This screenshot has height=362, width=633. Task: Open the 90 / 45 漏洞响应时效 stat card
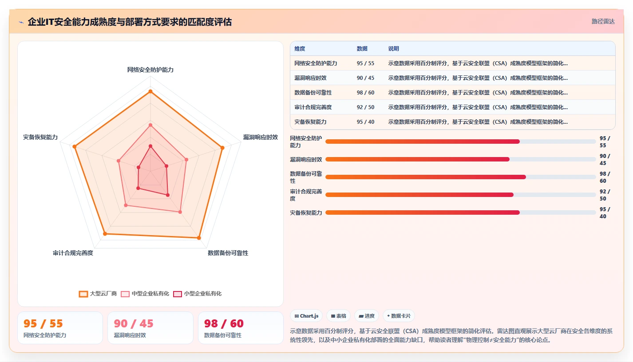click(x=150, y=328)
